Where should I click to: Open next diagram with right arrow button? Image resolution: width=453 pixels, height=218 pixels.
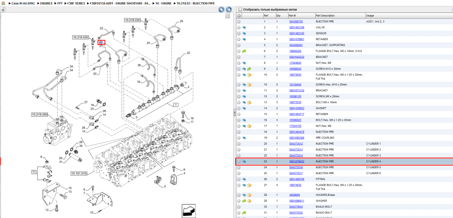[x=228, y=9]
